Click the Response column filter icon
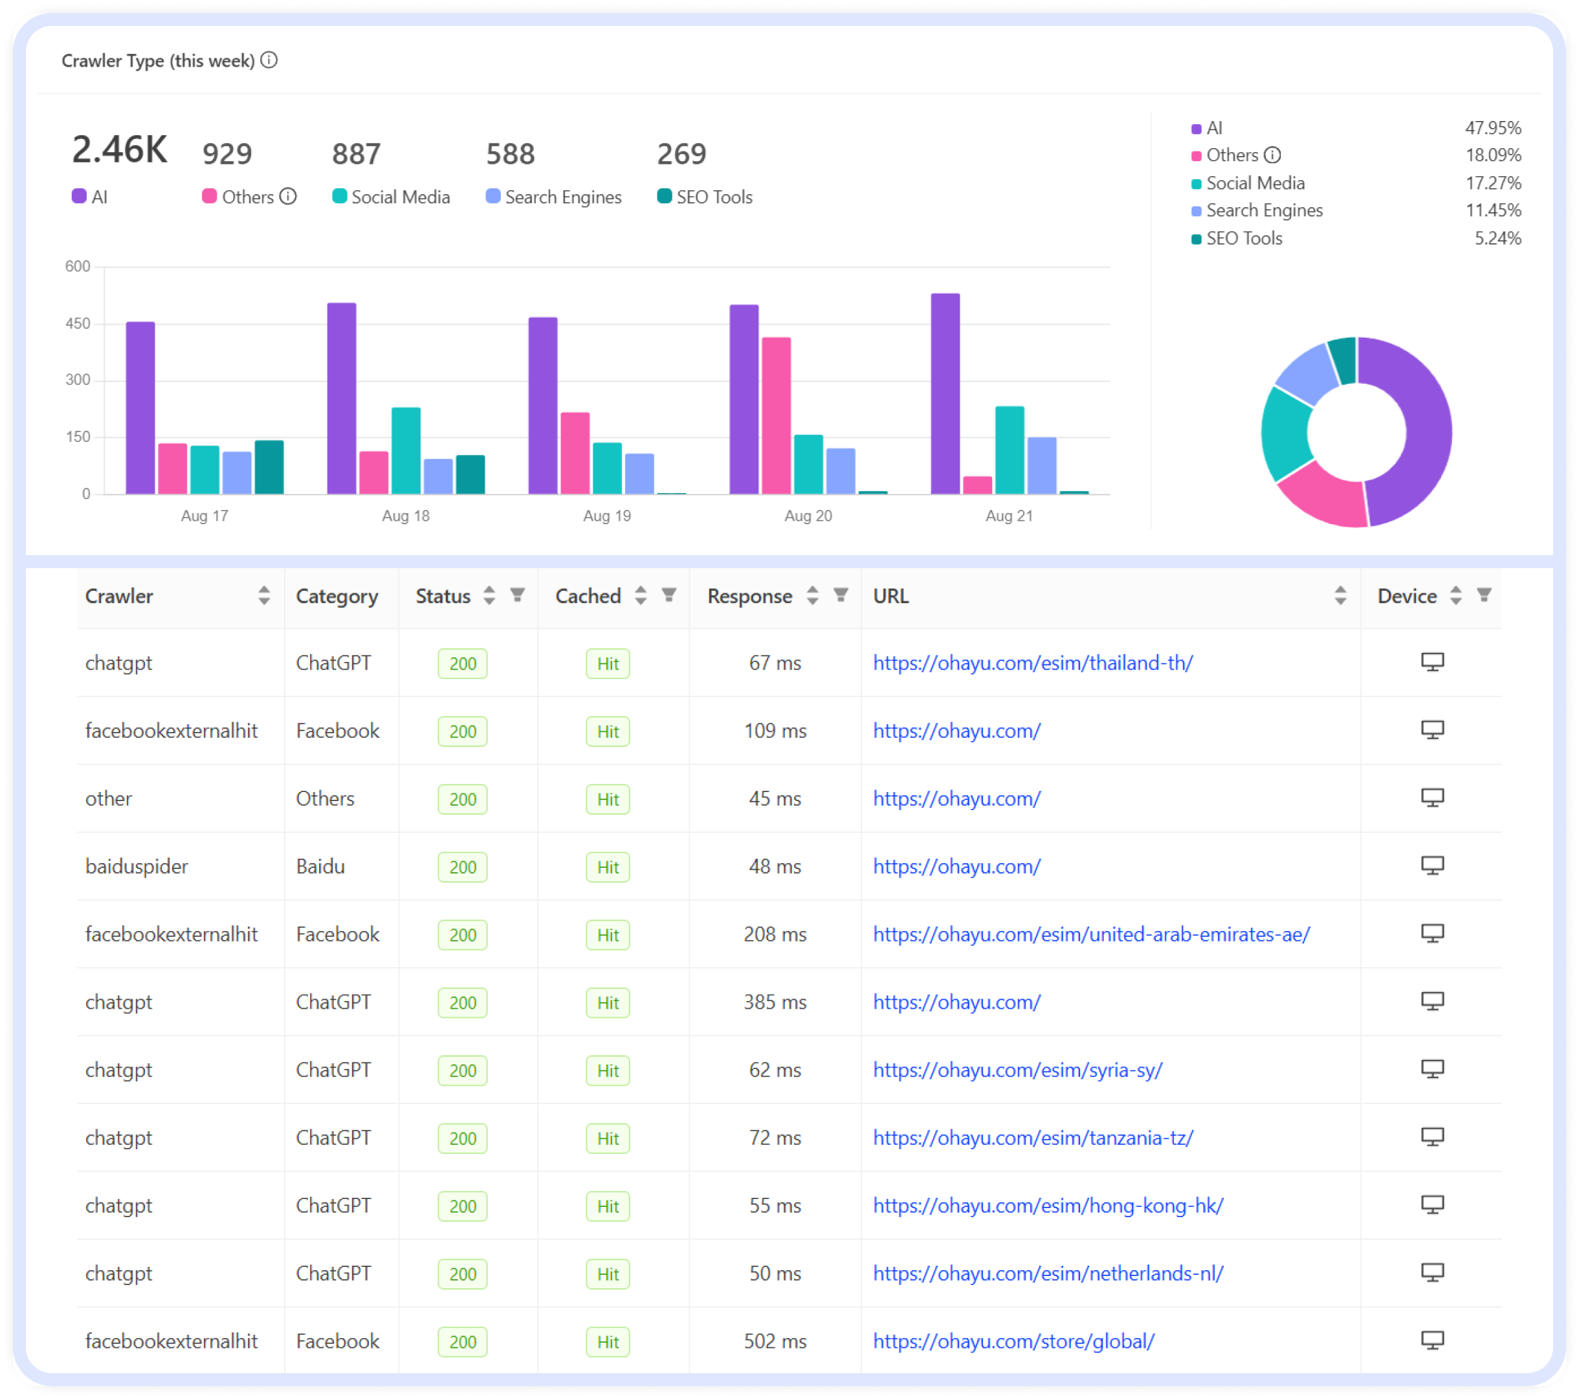 pyautogui.click(x=841, y=595)
